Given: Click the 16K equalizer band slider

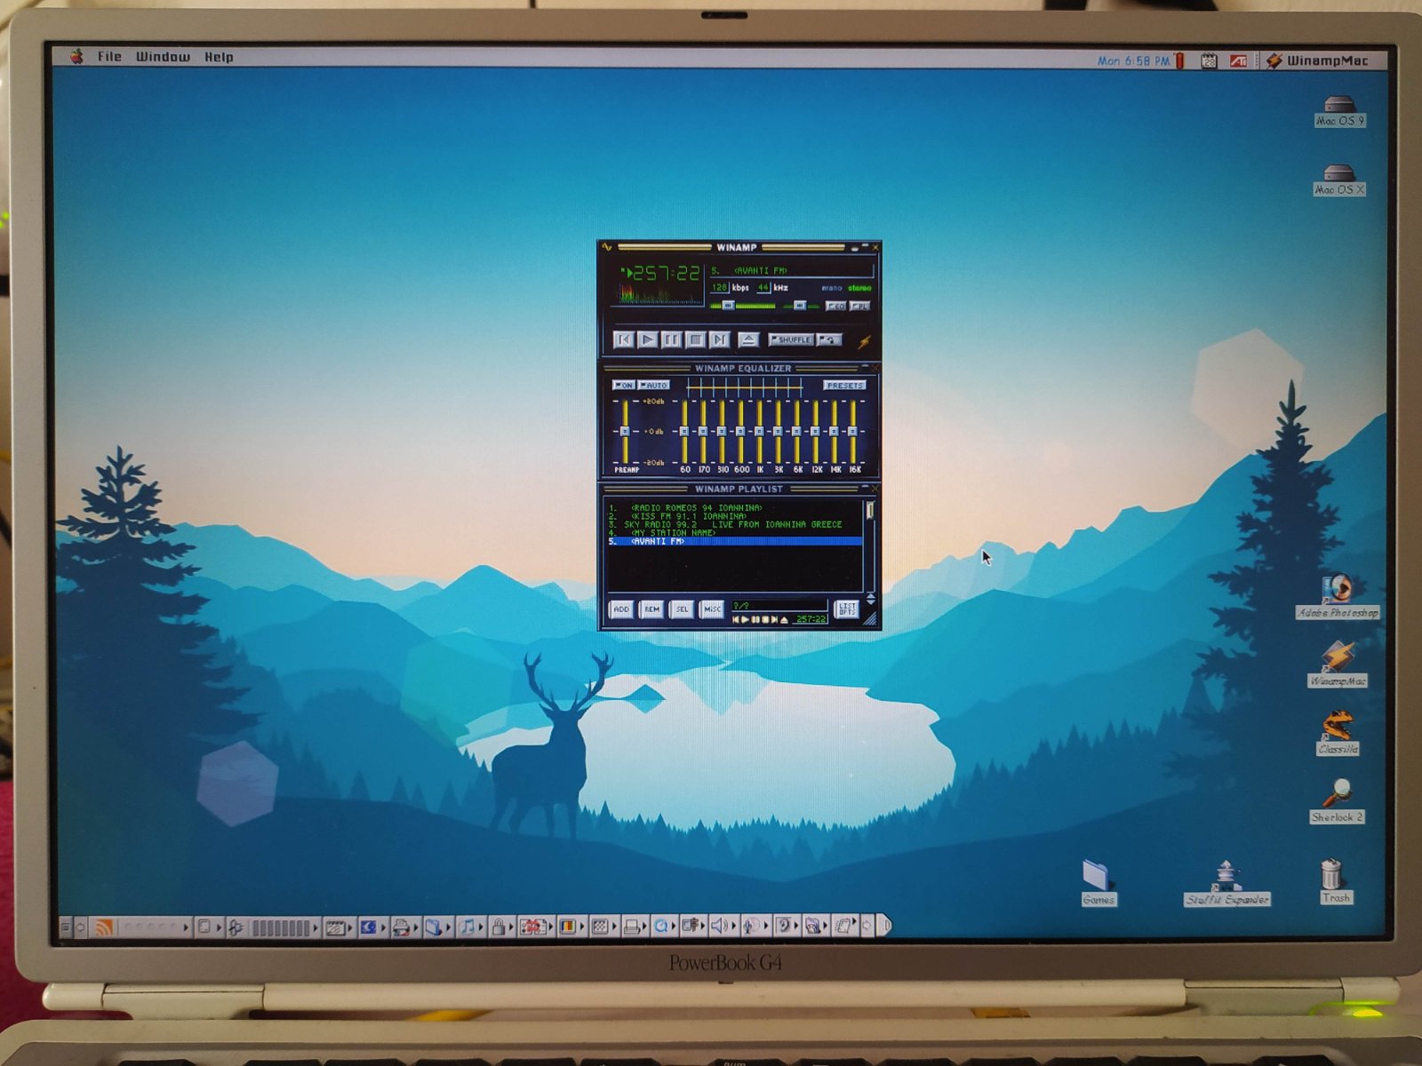Looking at the screenshot, I should tap(853, 431).
